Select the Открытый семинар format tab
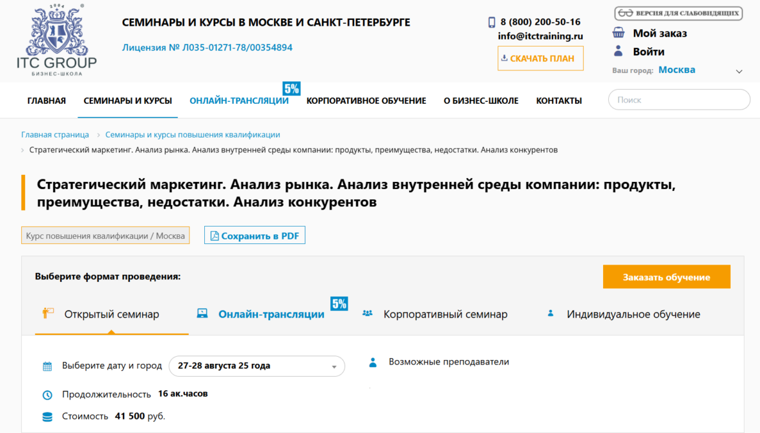The image size is (760, 433). [111, 314]
